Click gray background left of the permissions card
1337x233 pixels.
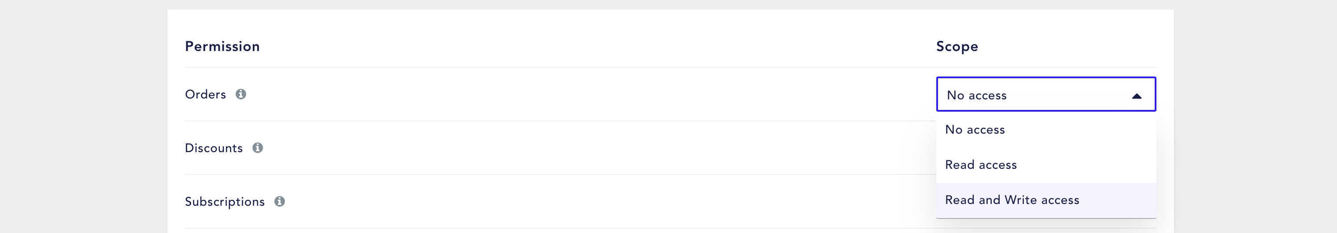pyautogui.click(x=83, y=116)
